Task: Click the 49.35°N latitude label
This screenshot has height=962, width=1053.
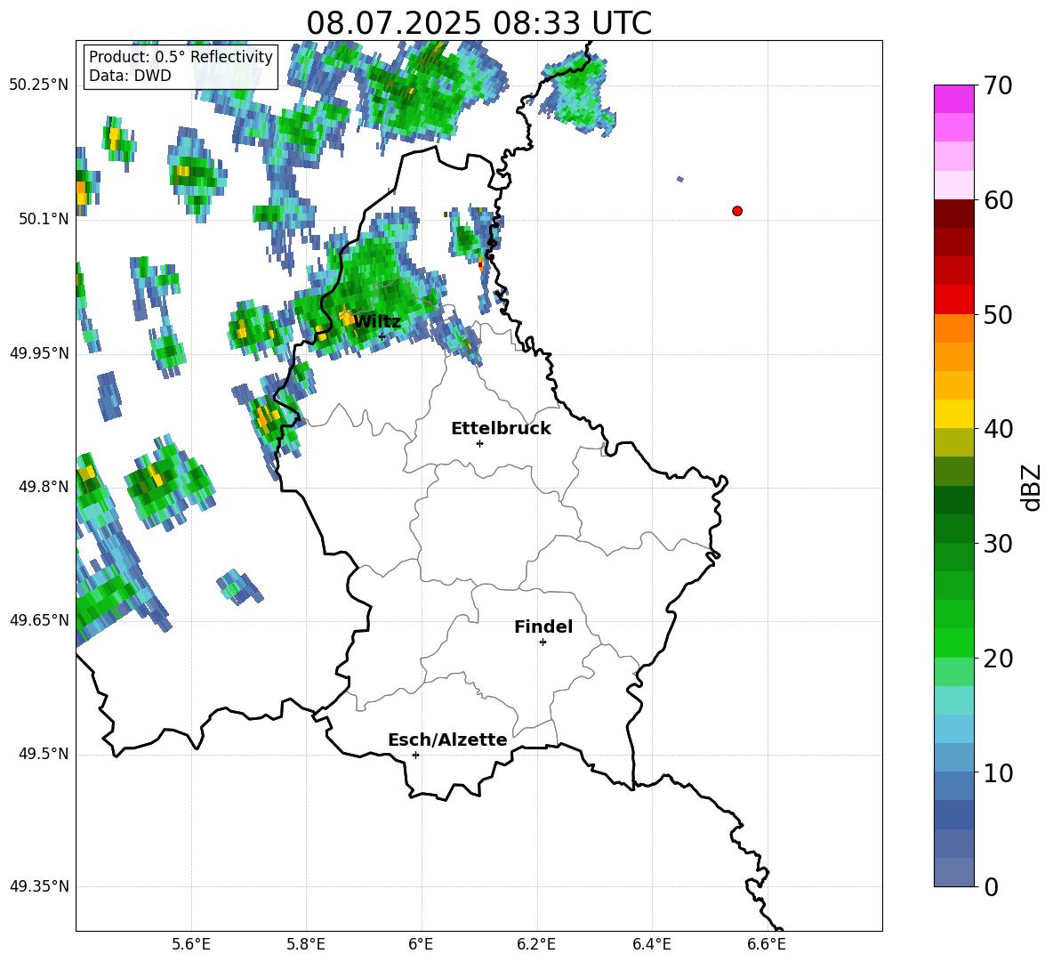Action: click(x=39, y=886)
